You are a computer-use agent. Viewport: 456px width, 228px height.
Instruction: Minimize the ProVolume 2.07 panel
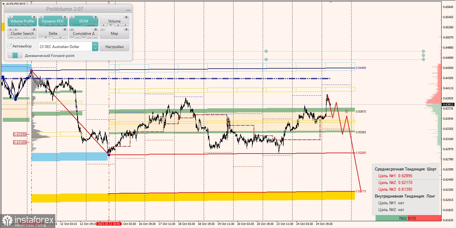point(128,10)
